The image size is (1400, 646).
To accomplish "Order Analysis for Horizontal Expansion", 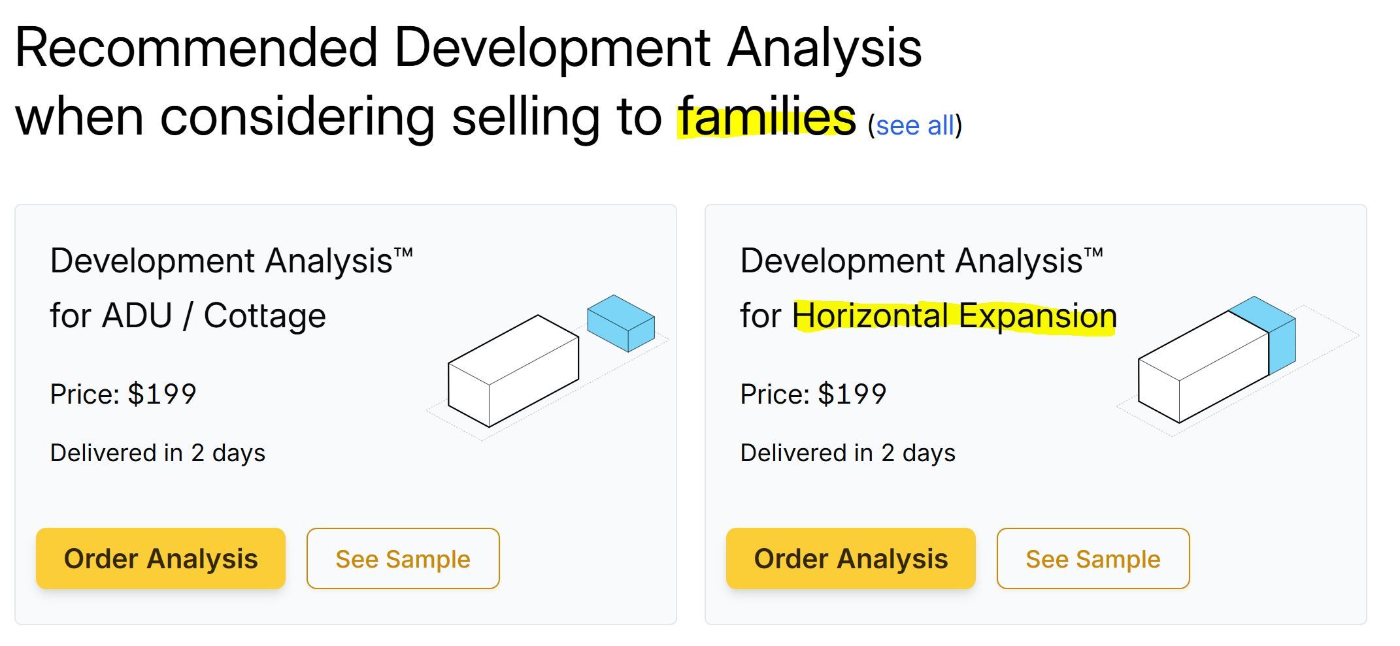I will [850, 558].
